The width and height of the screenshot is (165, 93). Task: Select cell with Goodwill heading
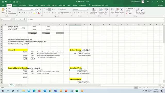pos(18,50)
